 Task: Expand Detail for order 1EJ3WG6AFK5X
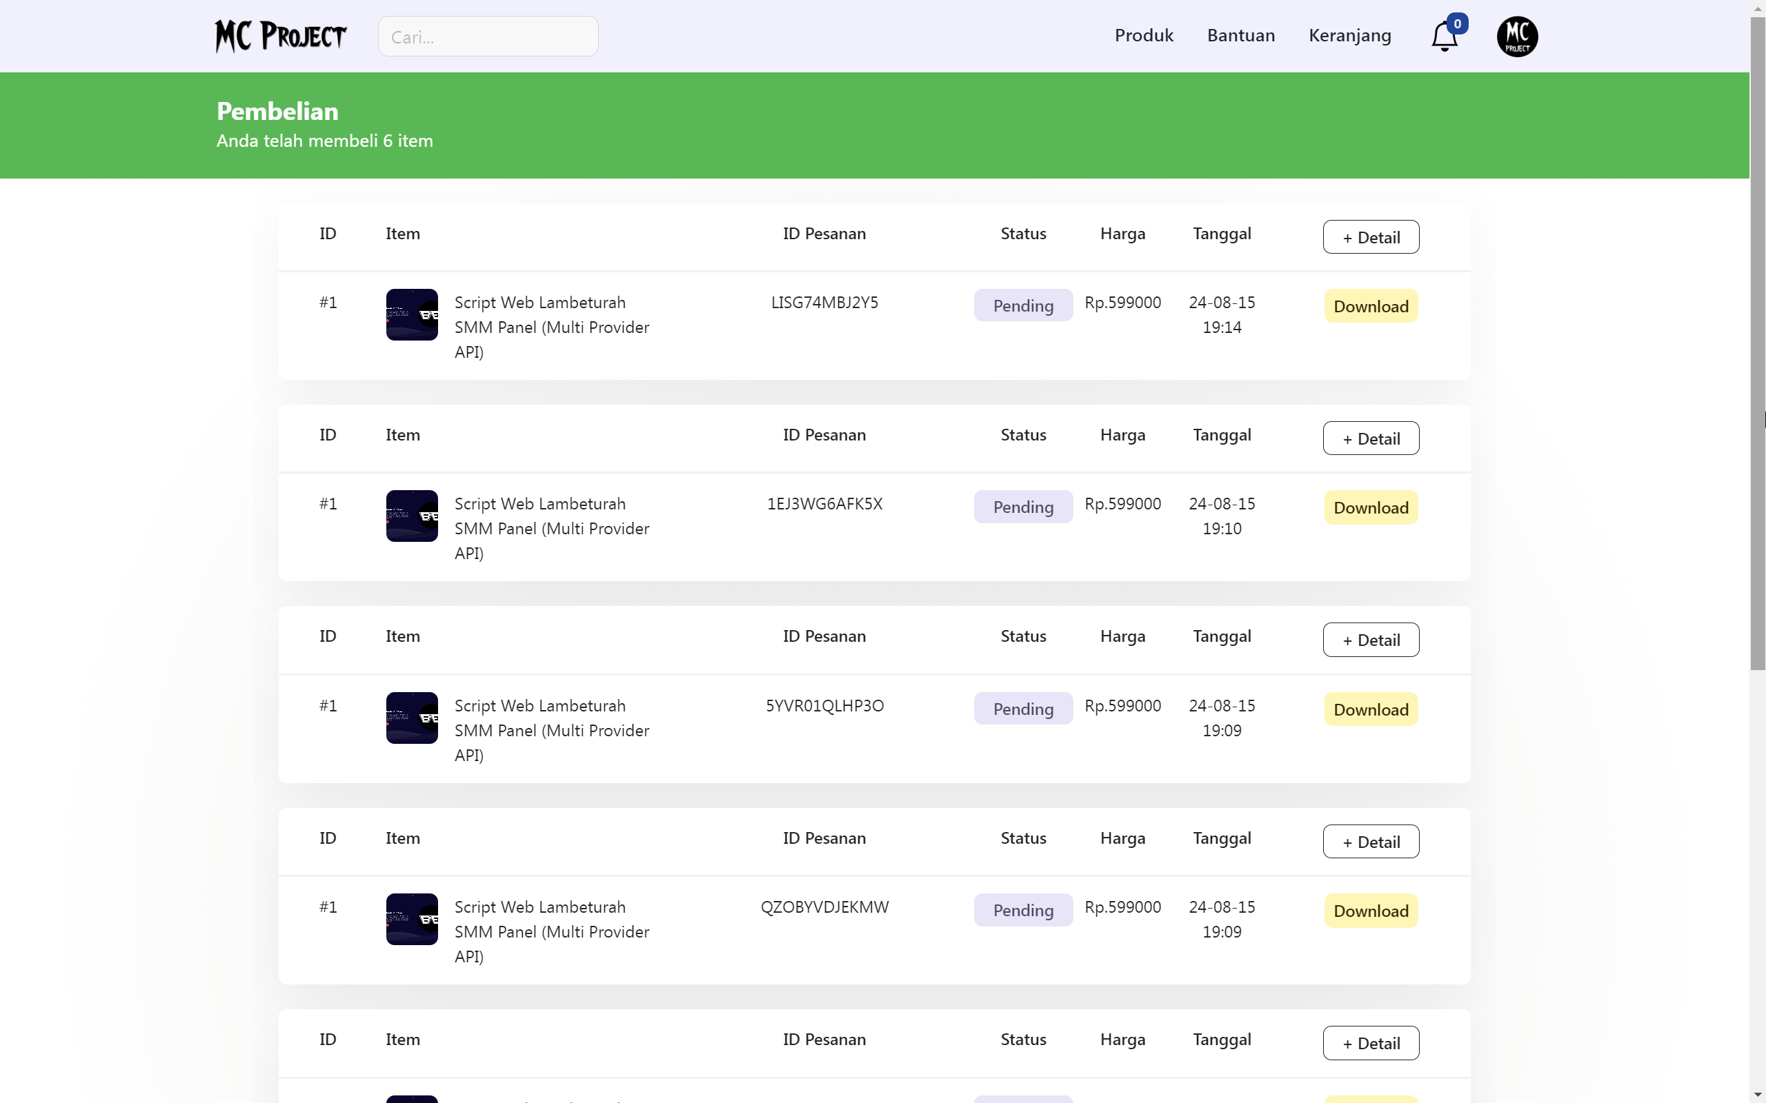1371,438
